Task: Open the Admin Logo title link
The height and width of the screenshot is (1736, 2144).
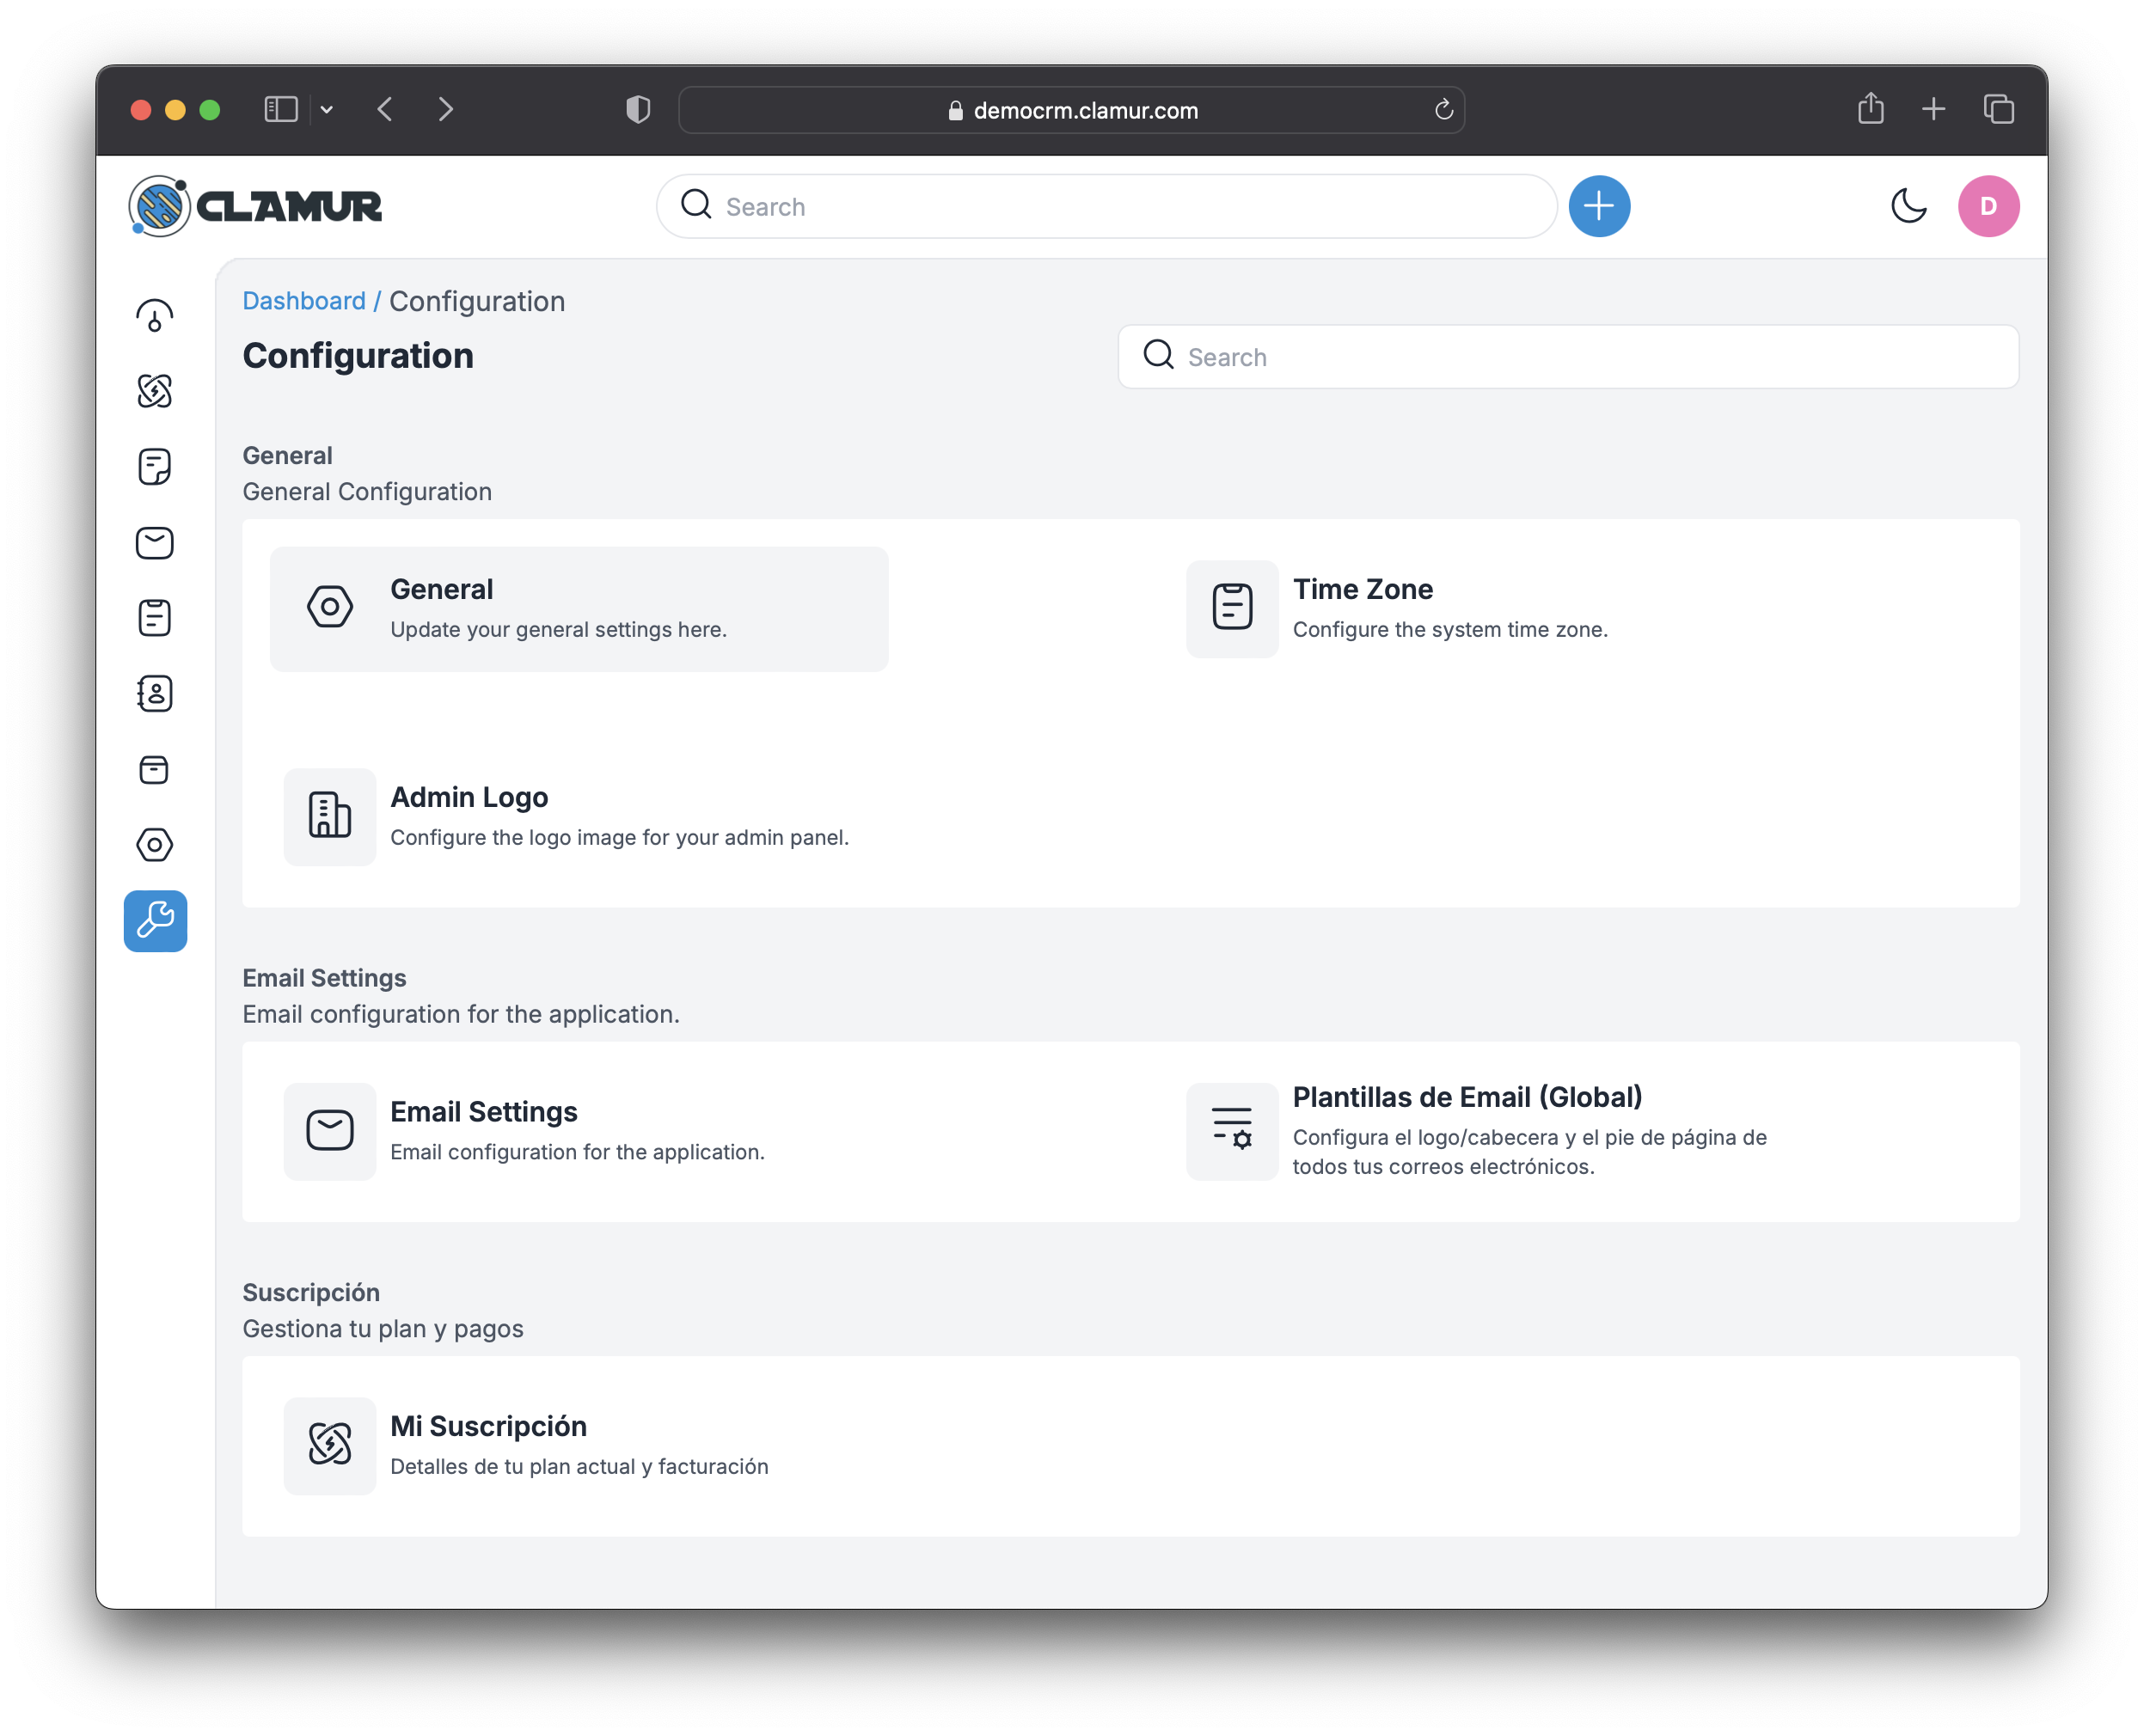Action: [x=469, y=797]
